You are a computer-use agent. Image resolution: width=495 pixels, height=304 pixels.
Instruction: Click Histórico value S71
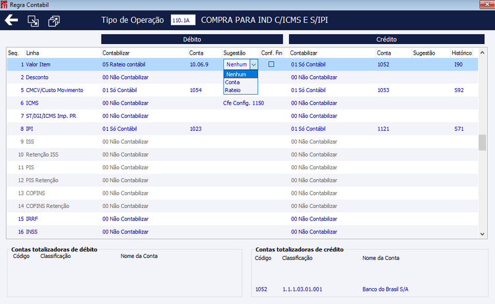459,129
